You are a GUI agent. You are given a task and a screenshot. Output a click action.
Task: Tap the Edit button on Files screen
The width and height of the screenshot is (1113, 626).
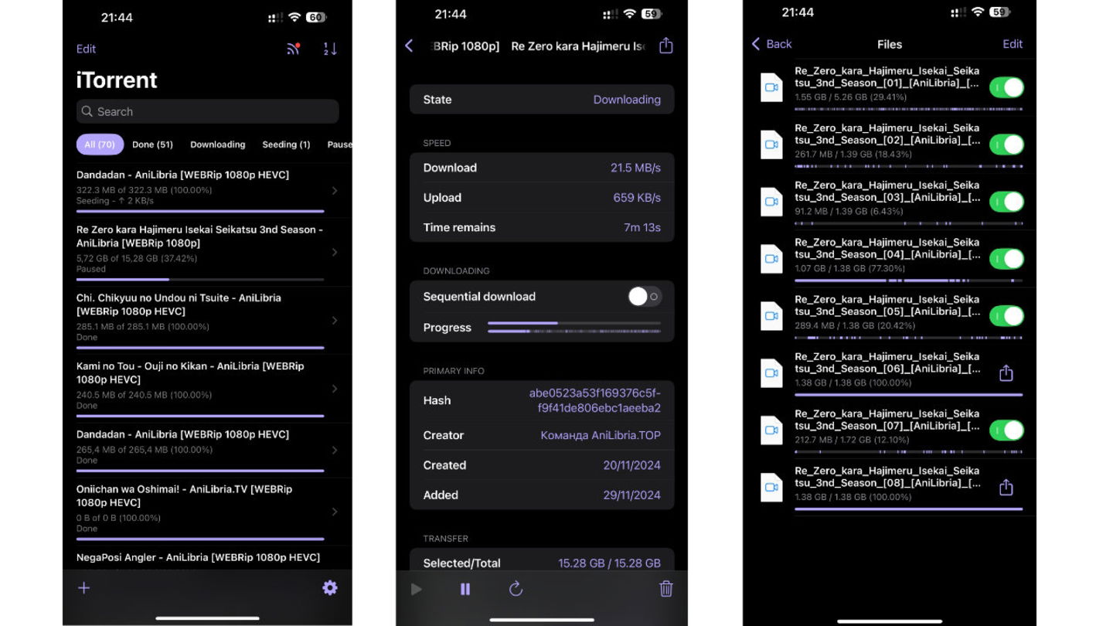tap(1013, 44)
